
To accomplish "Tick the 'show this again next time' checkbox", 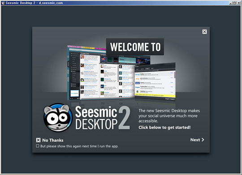I will point(38,146).
